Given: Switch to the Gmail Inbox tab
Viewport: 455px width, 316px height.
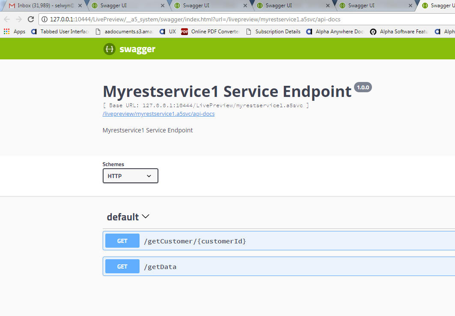Looking at the screenshot, I should pos(42,6).
